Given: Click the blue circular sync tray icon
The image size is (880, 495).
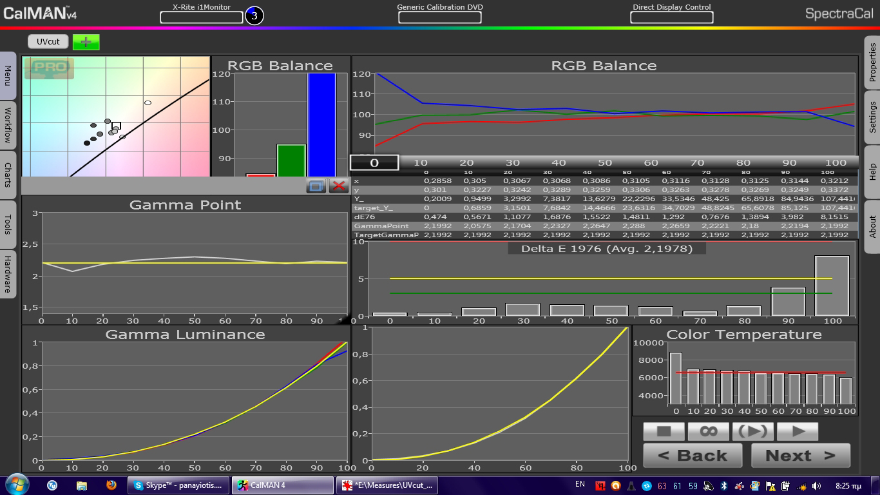Looking at the screenshot, I should [646, 485].
